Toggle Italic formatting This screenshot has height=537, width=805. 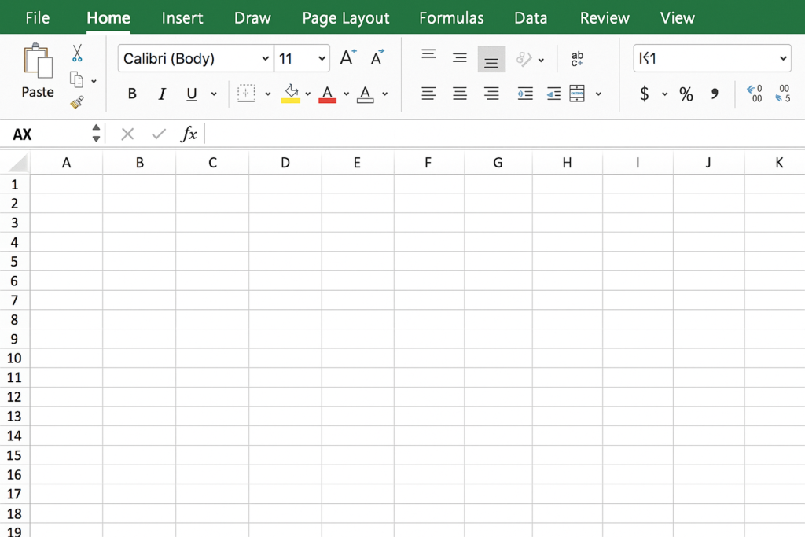click(162, 94)
